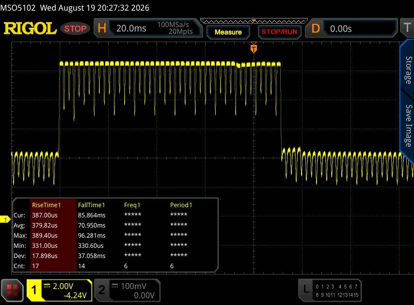Open the Storage side tab
This screenshot has width=414, height=305.
click(x=409, y=70)
